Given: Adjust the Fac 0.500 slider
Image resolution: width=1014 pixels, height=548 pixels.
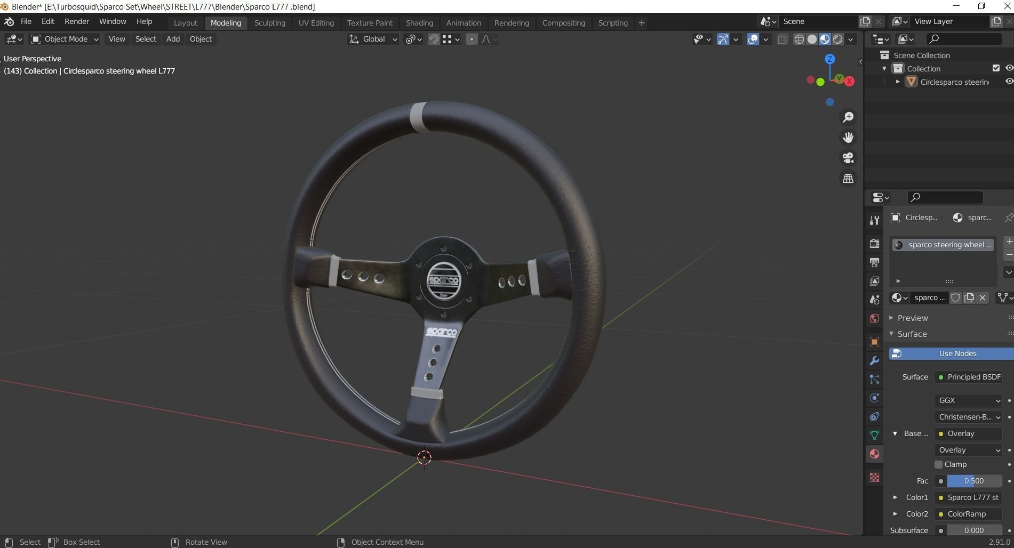Looking at the screenshot, I should [974, 481].
